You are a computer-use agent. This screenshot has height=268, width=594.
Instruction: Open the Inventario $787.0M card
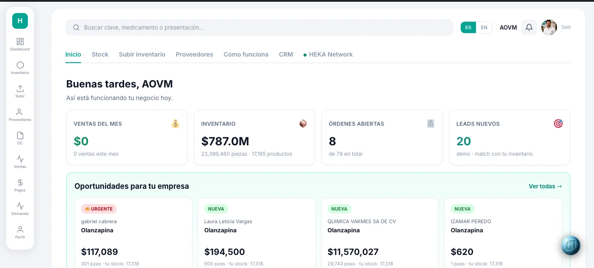click(x=254, y=137)
